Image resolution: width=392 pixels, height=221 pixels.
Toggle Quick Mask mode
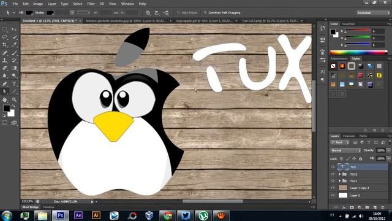click(x=5, y=123)
